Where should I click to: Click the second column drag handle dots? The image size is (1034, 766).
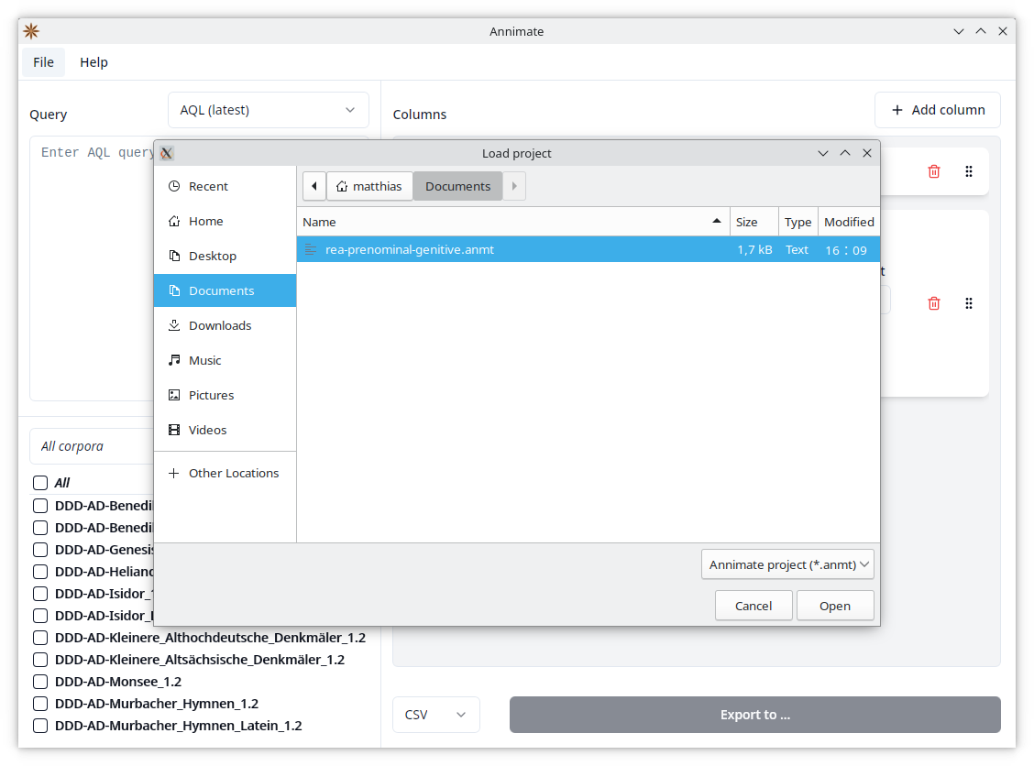pyautogui.click(x=969, y=303)
